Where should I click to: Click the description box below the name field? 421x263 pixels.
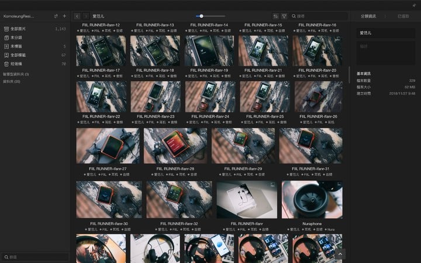(385, 53)
